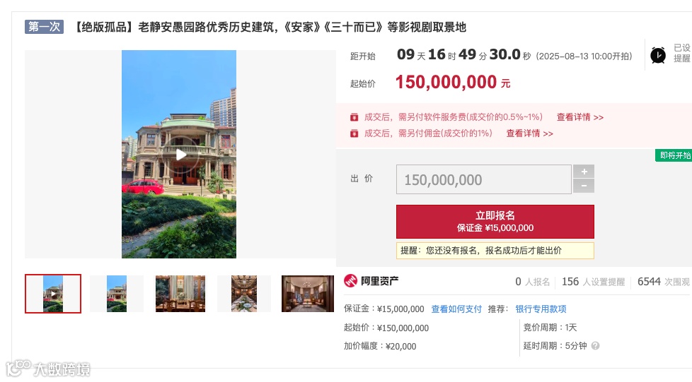Click the 阿里资产 logo icon
Viewport: 692px width, 382px height.
[x=350, y=280]
